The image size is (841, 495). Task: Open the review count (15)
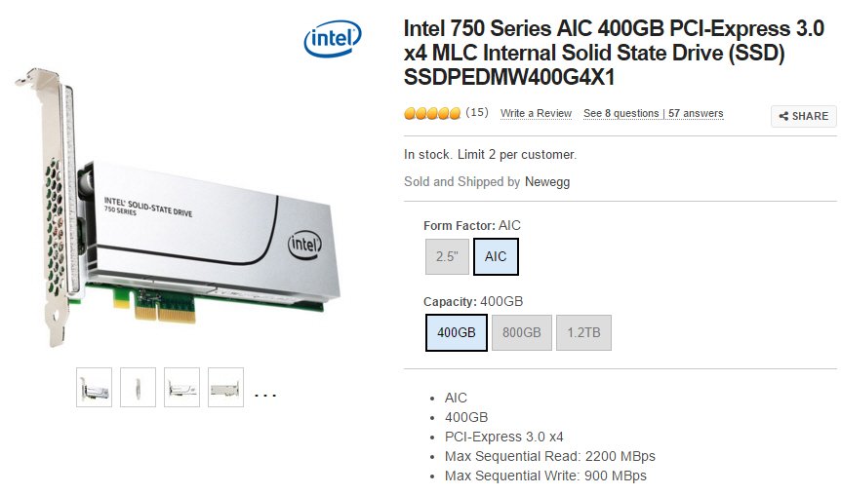tap(477, 112)
